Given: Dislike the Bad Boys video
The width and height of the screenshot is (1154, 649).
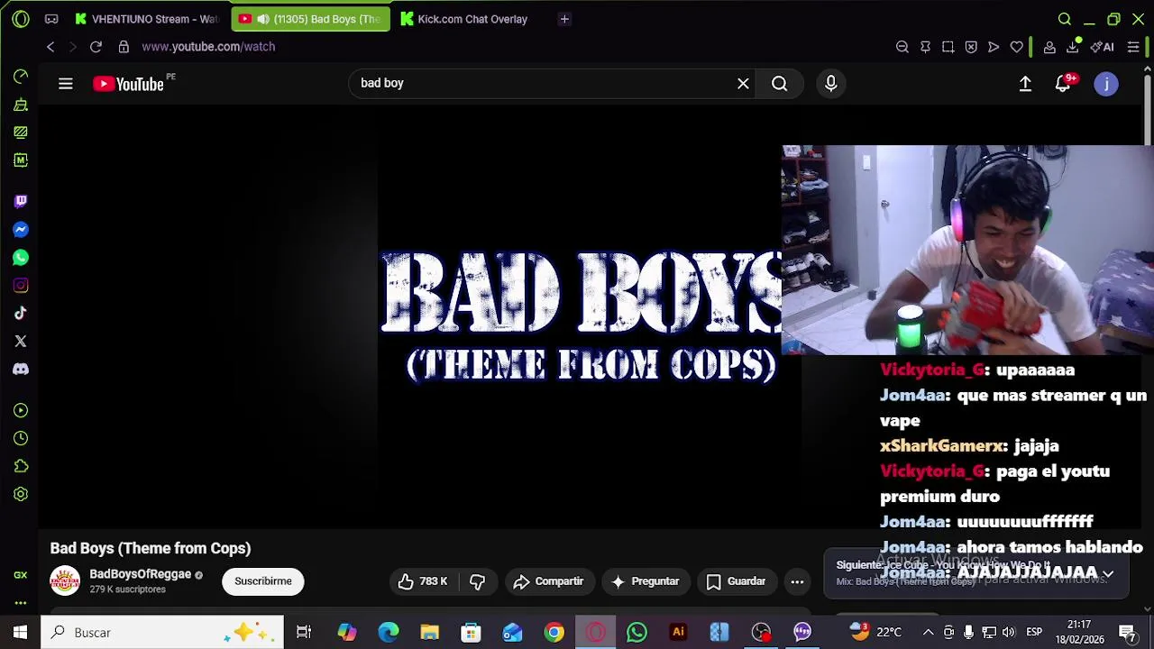Looking at the screenshot, I should tap(478, 581).
